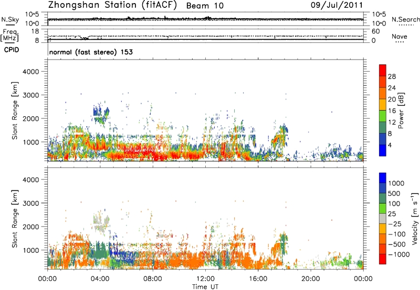Click the 'N.Sky' label
Image resolution: width=420 pixels, height=290 pixels.
pos(10,19)
